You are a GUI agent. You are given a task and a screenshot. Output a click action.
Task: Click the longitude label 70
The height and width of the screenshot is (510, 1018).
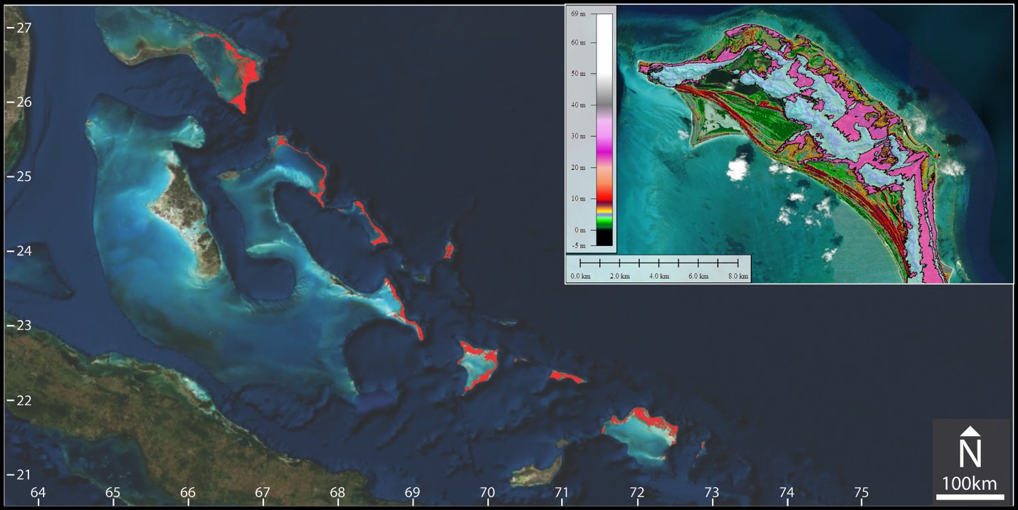pyautogui.click(x=487, y=492)
